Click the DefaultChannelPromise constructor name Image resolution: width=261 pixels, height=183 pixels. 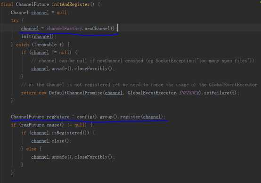point(76,93)
